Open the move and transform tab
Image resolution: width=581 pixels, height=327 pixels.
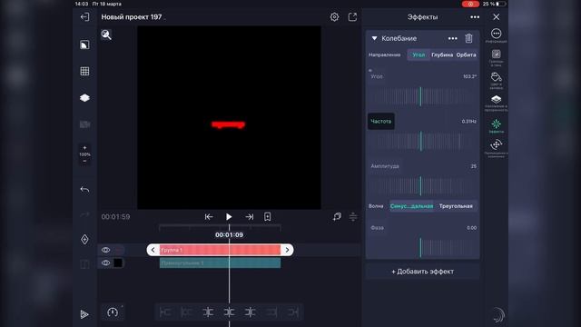[x=497, y=148]
